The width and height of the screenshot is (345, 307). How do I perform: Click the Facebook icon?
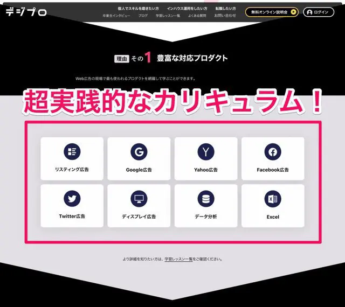pos(273,151)
